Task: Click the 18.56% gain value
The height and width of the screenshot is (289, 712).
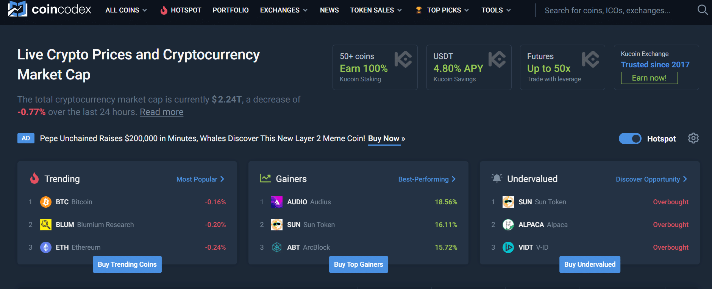Action: point(446,202)
